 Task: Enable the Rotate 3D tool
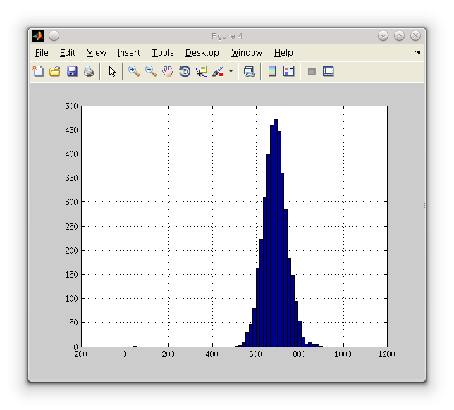pos(185,71)
